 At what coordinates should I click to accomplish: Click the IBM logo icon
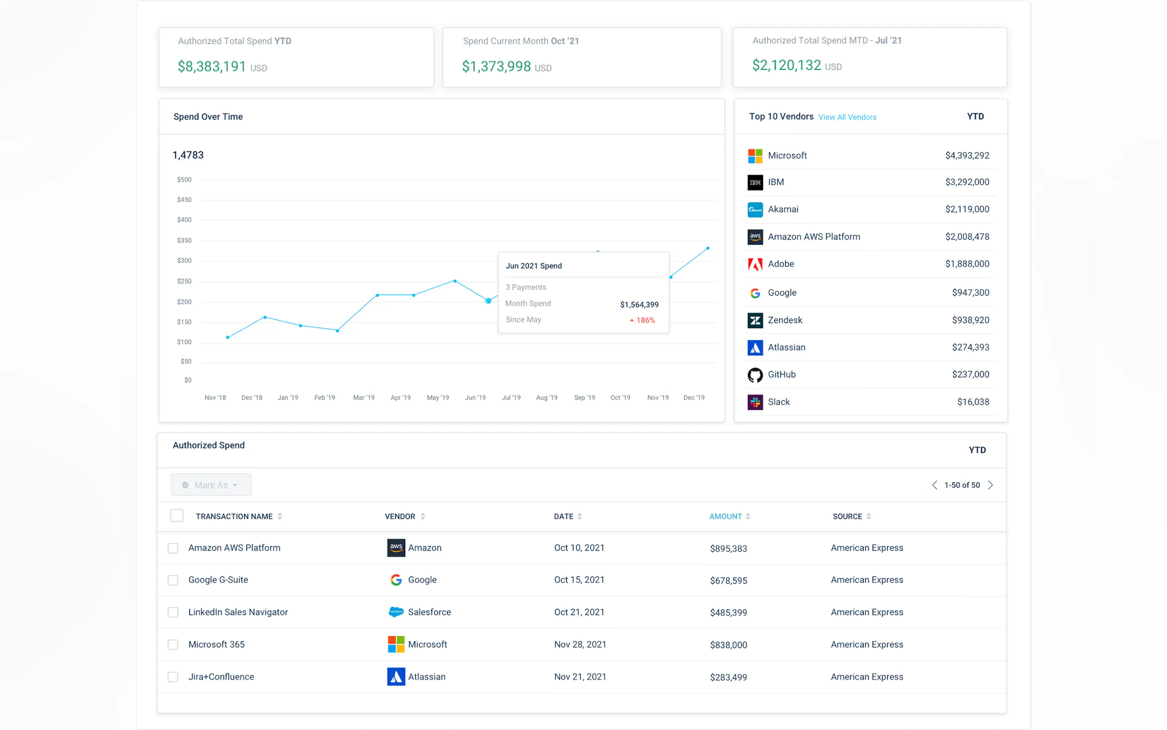click(754, 182)
